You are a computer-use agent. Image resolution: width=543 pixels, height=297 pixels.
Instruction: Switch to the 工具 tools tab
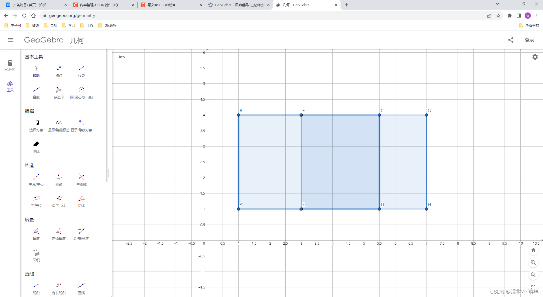pos(10,86)
